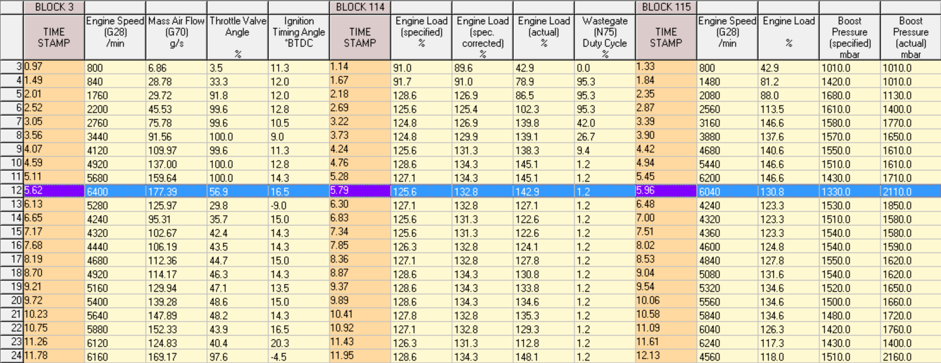Click the 26.7 wastegate duty cycle cell
Viewport: 941px width, 363px height.
click(604, 136)
